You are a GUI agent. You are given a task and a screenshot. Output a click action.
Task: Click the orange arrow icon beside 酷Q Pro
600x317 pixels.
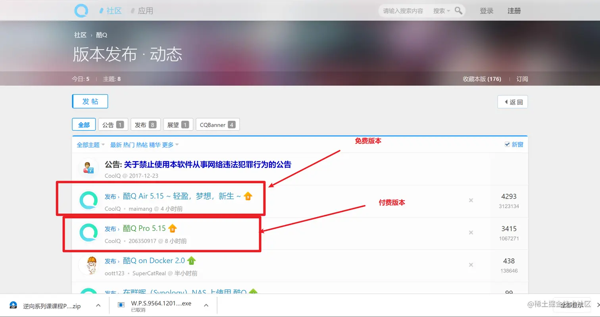pyautogui.click(x=172, y=228)
